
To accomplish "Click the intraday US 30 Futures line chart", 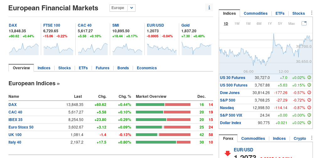I will (266, 53).
